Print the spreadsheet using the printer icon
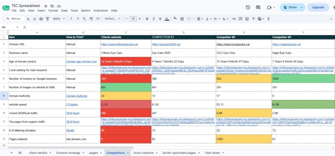The image size is (335, 156). click(41, 19)
